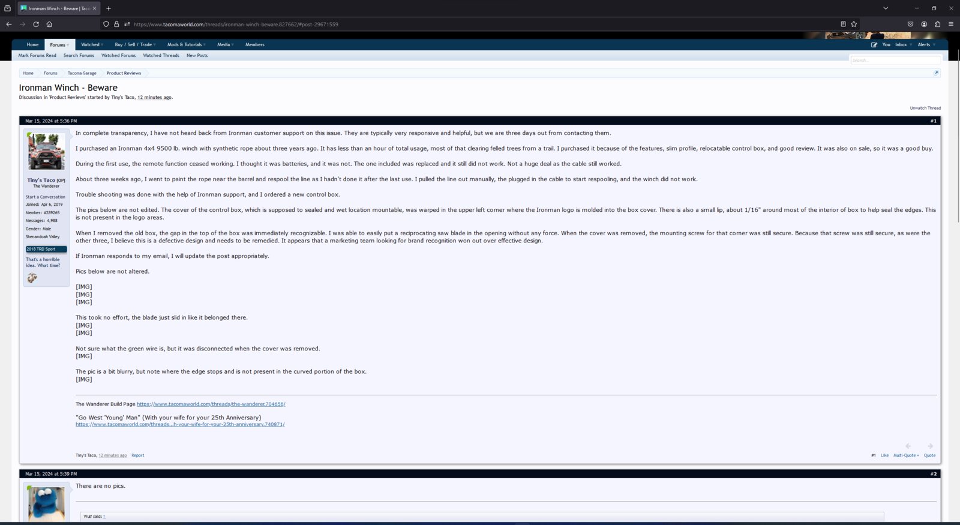Open the extensions puzzle icon

pyautogui.click(x=937, y=24)
